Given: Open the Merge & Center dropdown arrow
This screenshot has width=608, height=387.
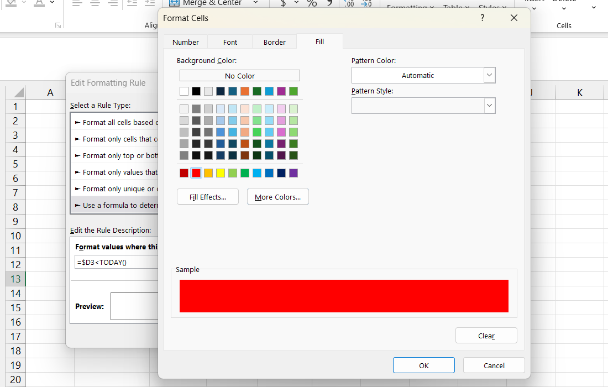Looking at the screenshot, I should (x=255, y=3).
